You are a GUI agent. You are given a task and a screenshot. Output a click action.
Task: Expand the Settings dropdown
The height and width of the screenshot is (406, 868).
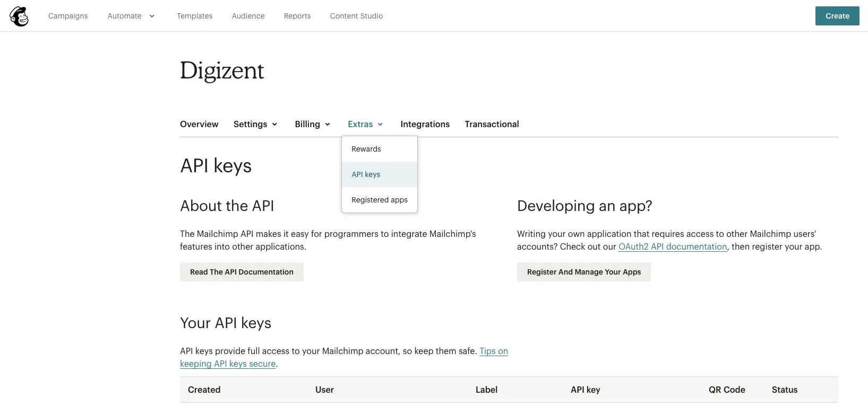pos(255,124)
